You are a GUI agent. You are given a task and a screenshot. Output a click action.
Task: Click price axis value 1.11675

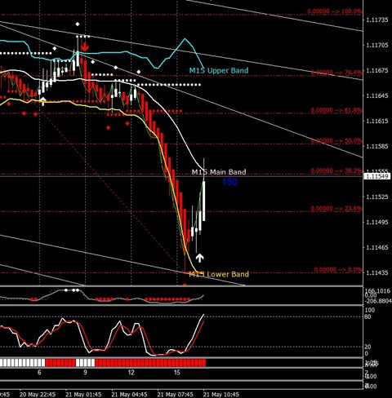click(x=377, y=70)
